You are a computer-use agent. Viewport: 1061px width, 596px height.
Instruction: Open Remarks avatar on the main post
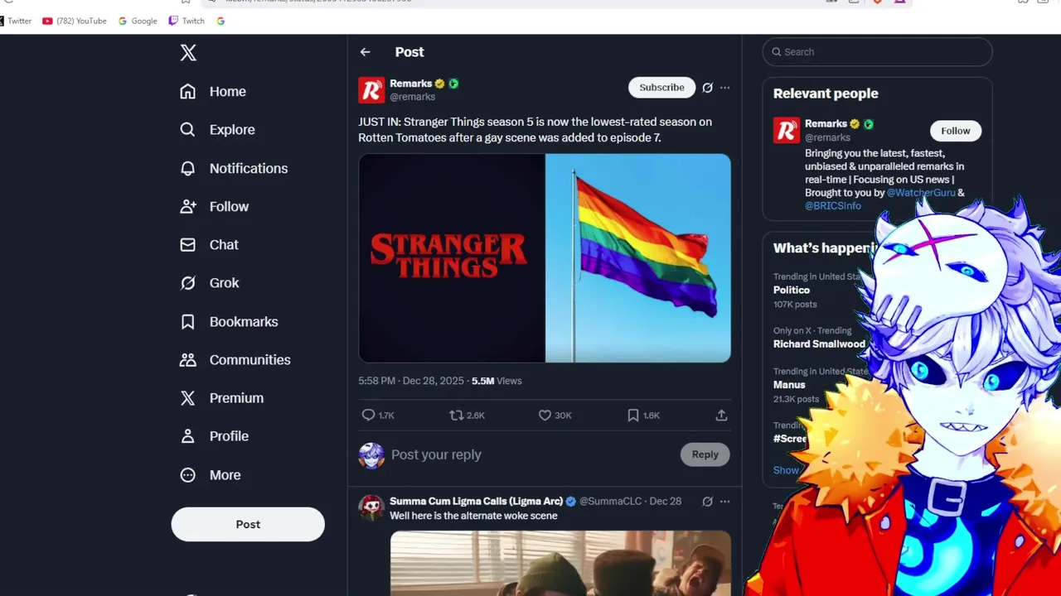371,90
